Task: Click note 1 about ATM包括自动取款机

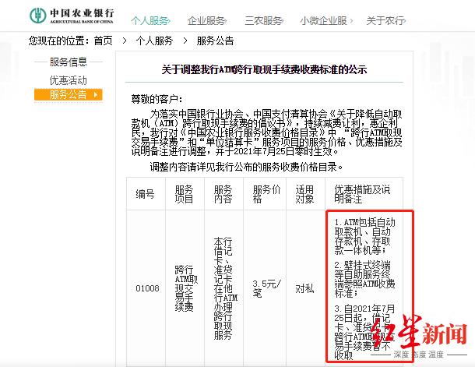Action: 364,236
